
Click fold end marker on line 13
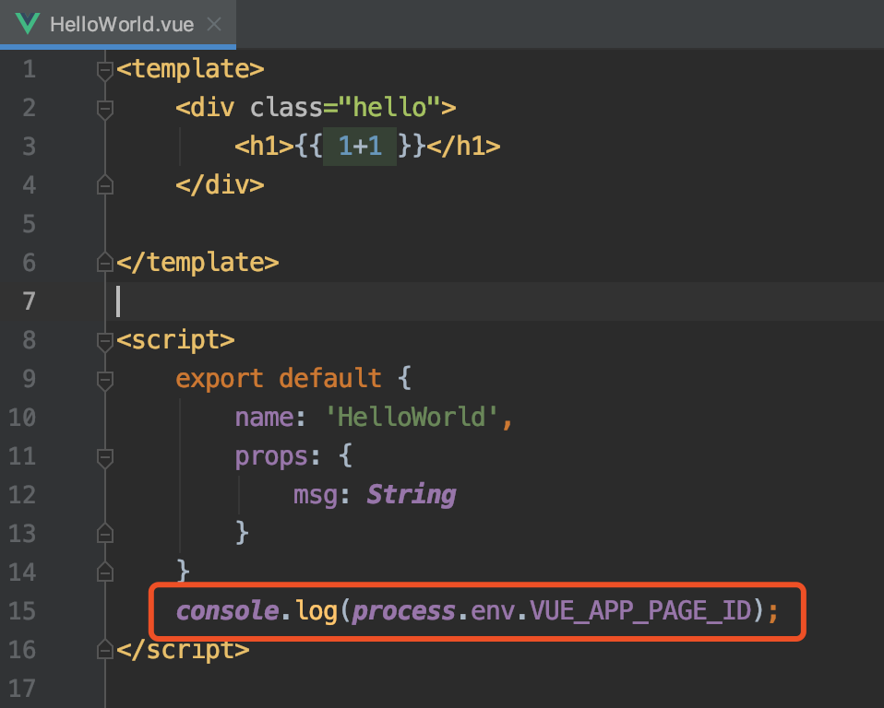point(105,534)
